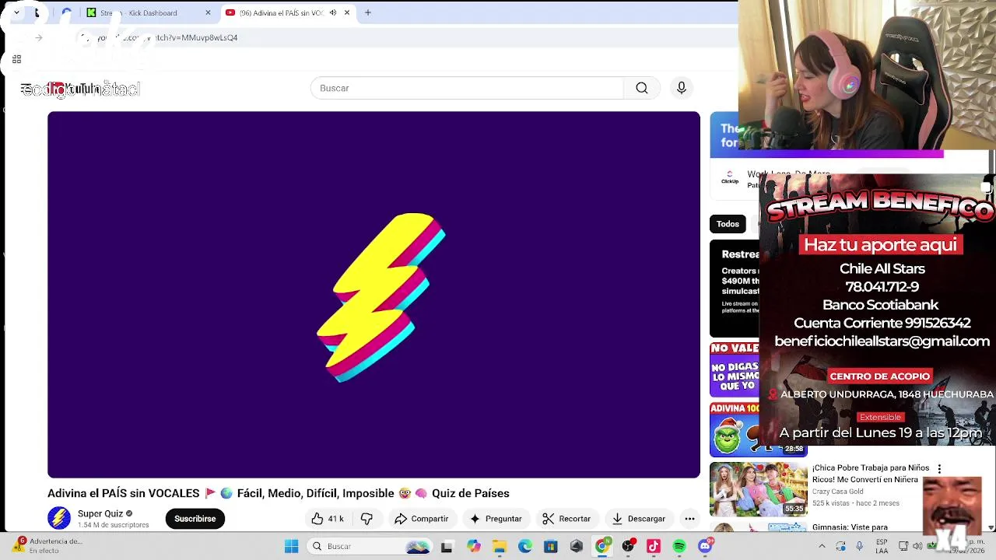Open the Crazy Casa Gold channel text

[838, 492]
